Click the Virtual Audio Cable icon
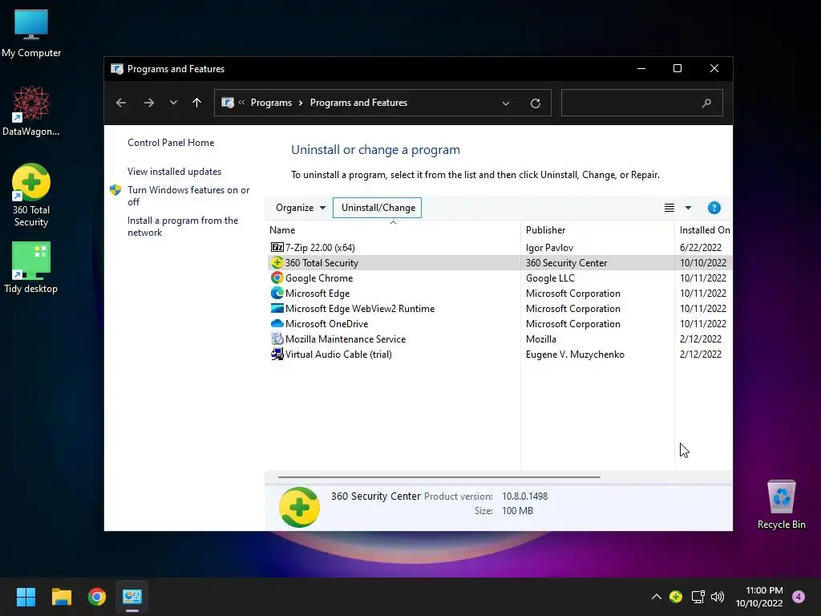 coord(277,354)
